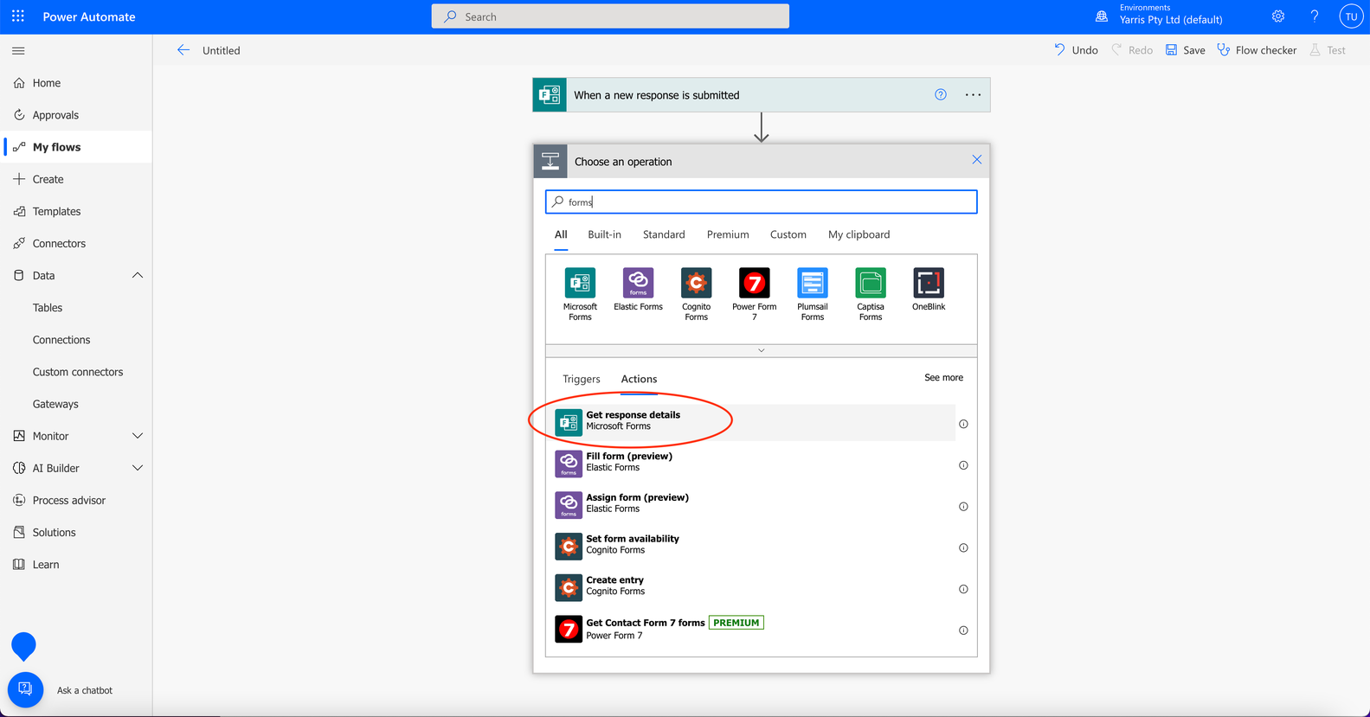Viewport: 1370px width, 717px height.
Task: Choose the Plumsail Forms connector icon
Action: click(812, 283)
